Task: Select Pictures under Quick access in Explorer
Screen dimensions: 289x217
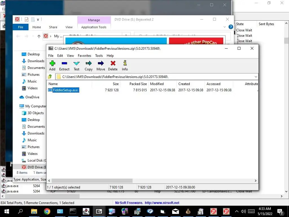Action: pos(33,75)
